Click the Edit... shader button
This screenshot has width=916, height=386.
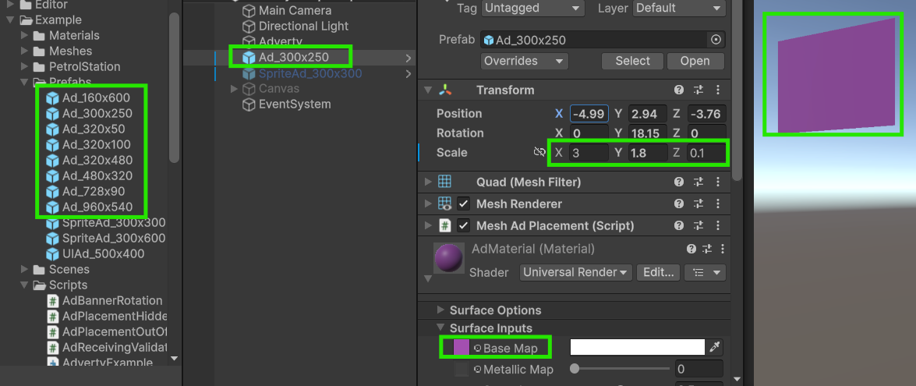click(x=658, y=273)
